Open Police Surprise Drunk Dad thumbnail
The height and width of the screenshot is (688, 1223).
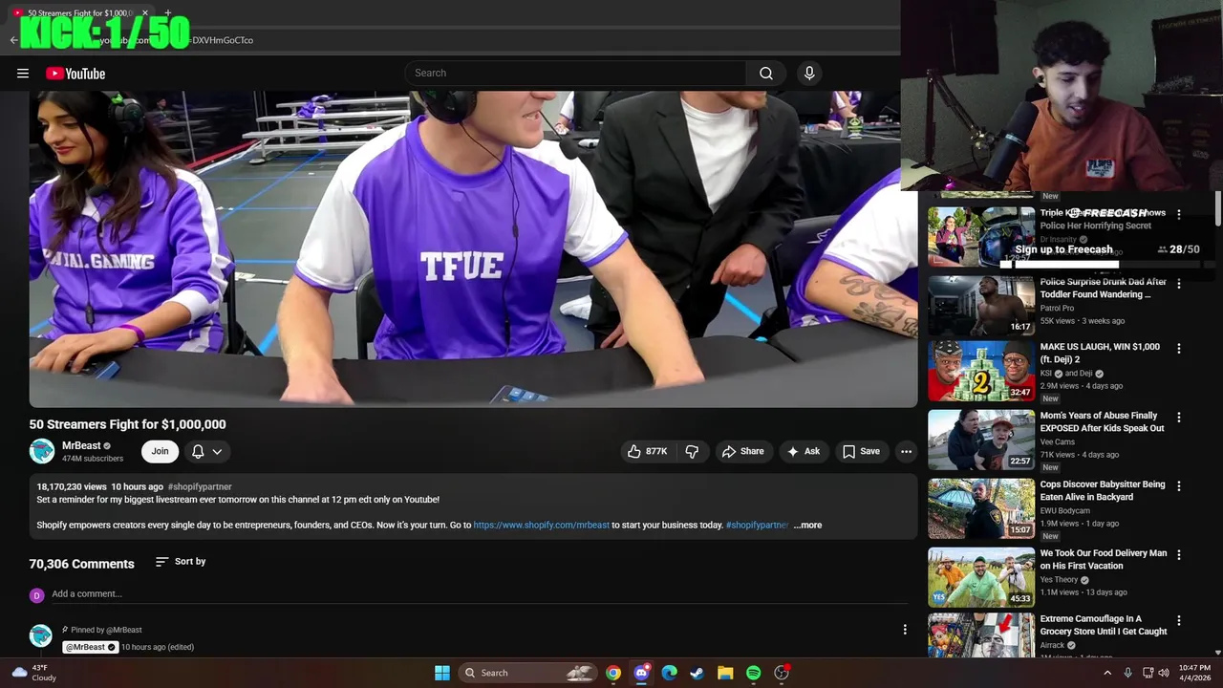[x=981, y=306]
